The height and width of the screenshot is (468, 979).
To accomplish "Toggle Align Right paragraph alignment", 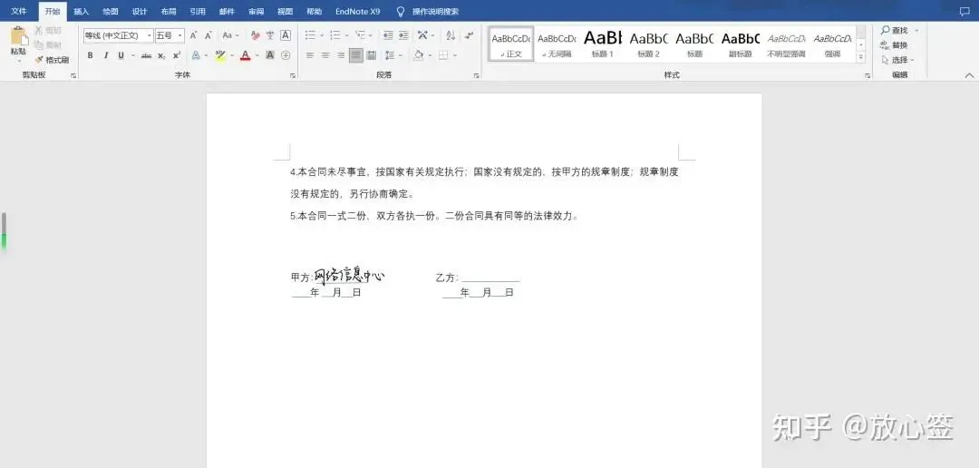I will [340, 55].
